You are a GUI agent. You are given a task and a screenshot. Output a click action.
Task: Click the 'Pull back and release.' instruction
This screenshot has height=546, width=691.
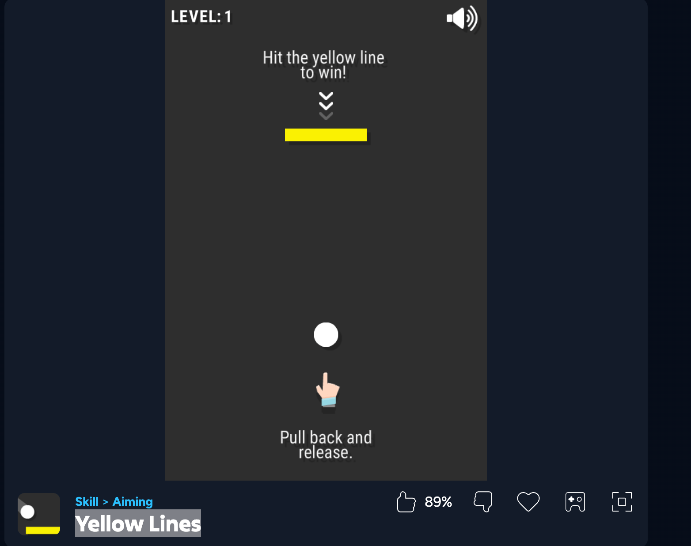326,445
